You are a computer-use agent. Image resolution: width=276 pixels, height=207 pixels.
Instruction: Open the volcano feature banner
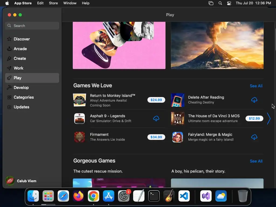click(x=217, y=45)
